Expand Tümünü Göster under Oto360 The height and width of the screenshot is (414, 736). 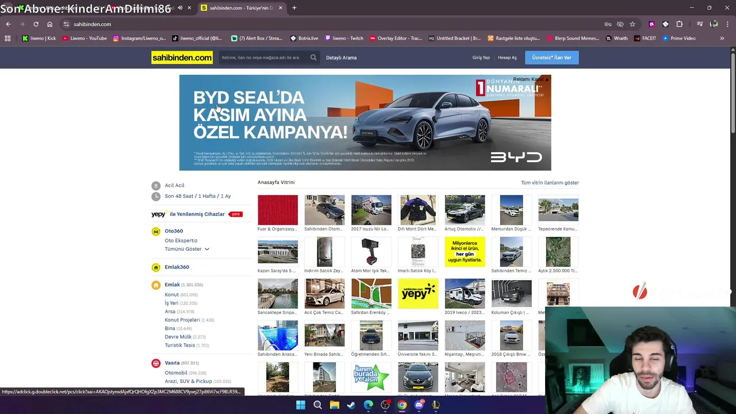click(187, 249)
